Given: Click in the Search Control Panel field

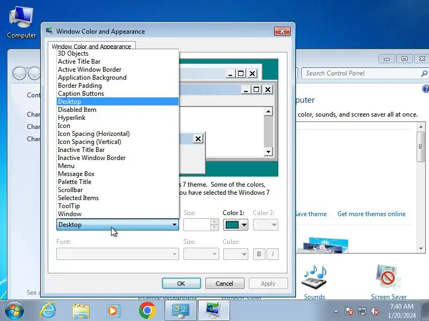Looking at the screenshot, I should click(361, 73).
